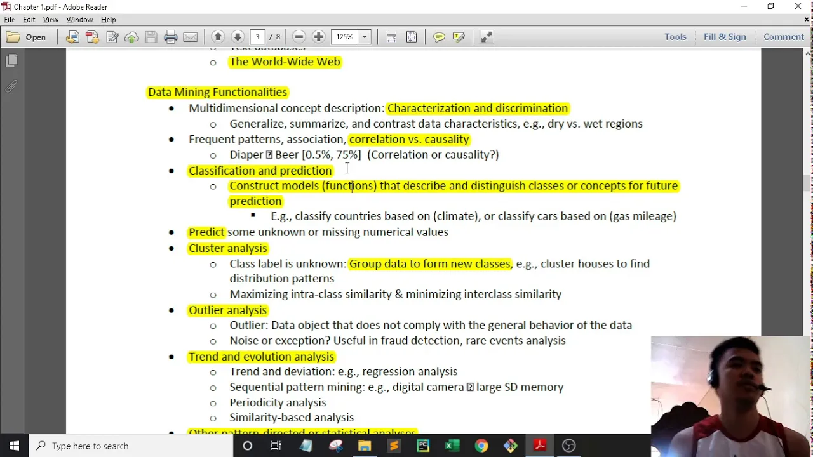Show page thumbnails panel icon
The image size is (813, 457).
point(11,60)
